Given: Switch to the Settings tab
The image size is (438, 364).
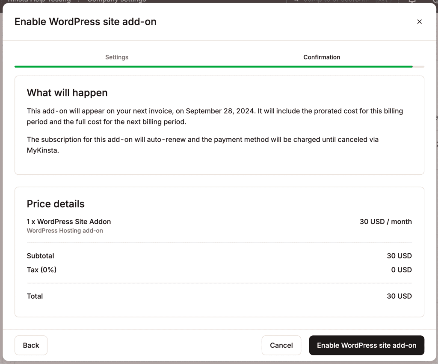Looking at the screenshot, I should point(116,57).
